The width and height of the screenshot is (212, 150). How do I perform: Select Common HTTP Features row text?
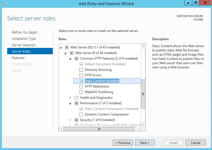pyautogui.click(x=109, y=59)
